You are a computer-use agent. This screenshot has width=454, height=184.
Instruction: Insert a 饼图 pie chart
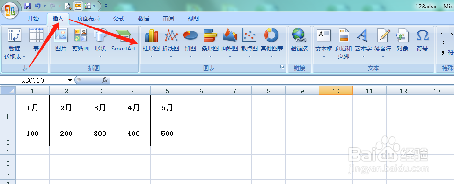coord(190,43)
